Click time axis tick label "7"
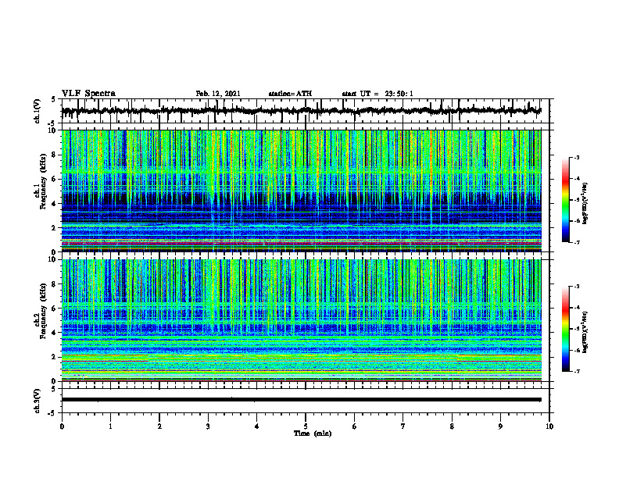Viewport: 619px width, 478px height. click(403, 426)
